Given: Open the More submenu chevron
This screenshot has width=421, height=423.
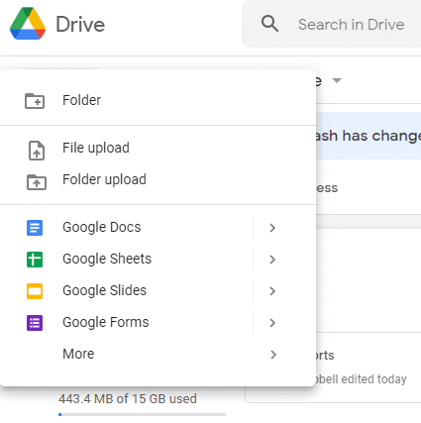Looking at the screenshot, I should click(x=273, y=355).
